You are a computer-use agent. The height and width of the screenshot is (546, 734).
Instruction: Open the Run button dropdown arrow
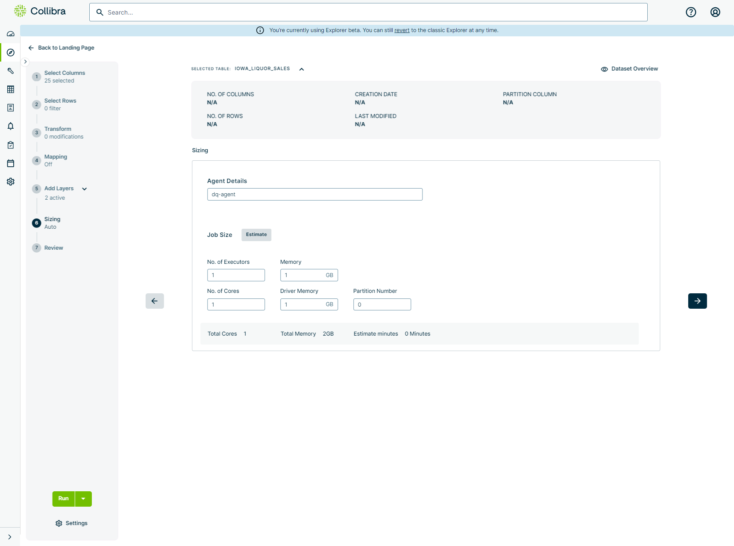83,499
